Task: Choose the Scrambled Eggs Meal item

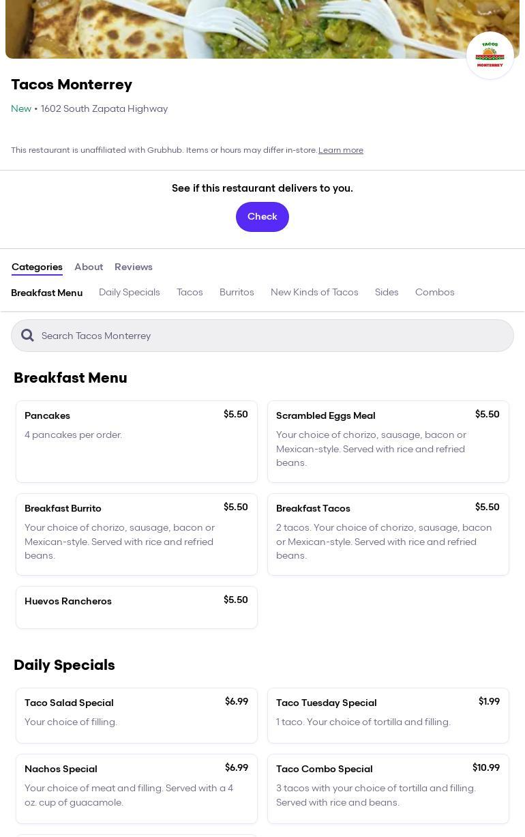Action: click(388, 441)
